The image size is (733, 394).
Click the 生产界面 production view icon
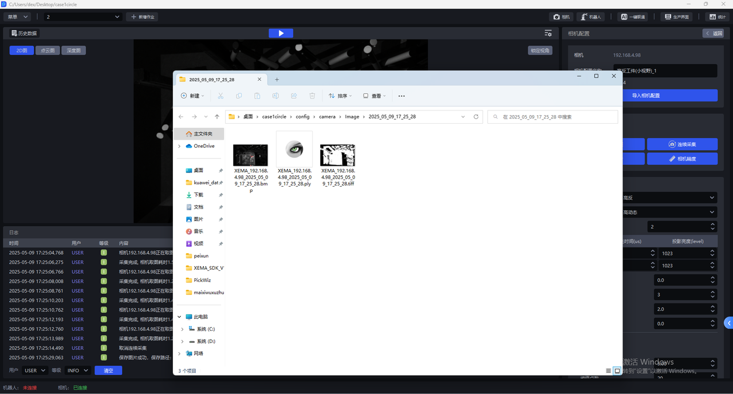click(676, 17)
